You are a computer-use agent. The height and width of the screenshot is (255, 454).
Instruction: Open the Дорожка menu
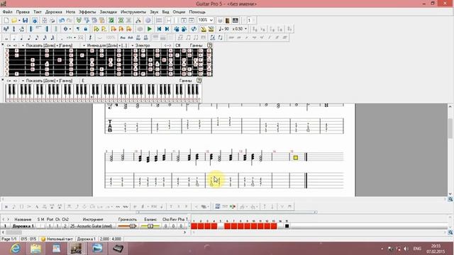tap(54, 12)
